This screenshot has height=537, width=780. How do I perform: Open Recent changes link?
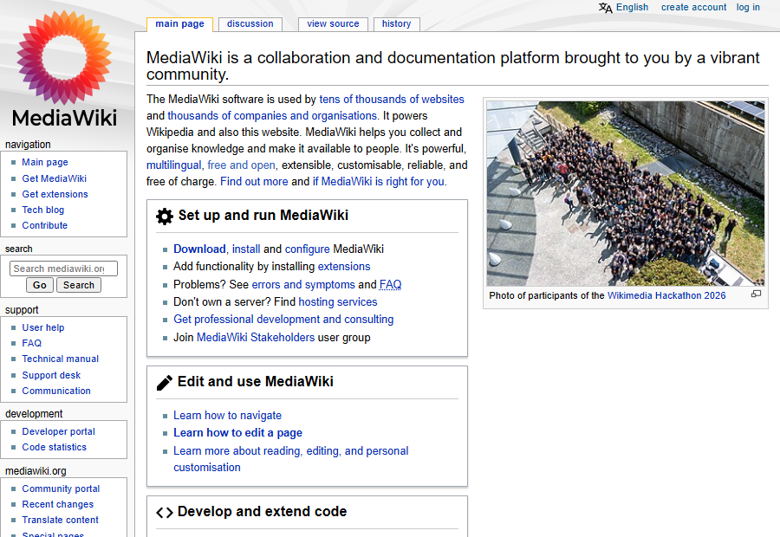coord(58,504)
